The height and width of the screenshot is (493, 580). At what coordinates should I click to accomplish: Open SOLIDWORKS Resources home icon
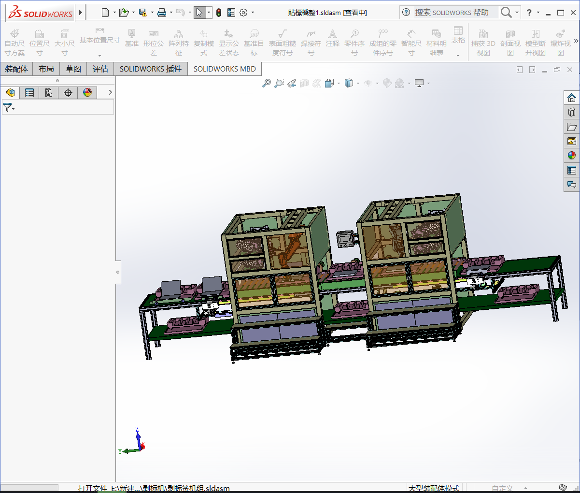point(572,98)
